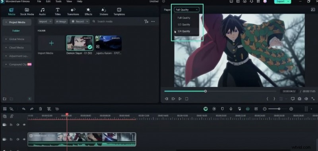Delete the clip with the trash icon
Screen dimensions: 318x151
pos(41,109)
